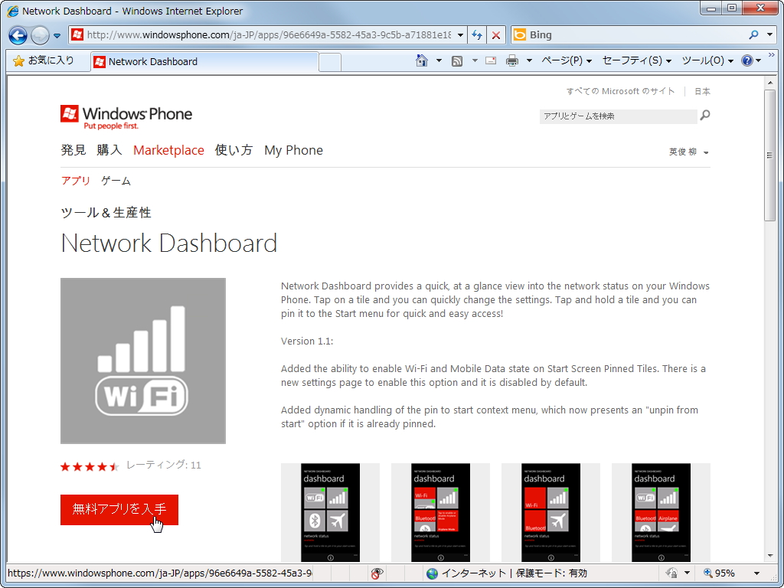The height and width of the screenshot is (588, 784).
Task: Click the インターネット security zone status
Action: coord(507,573)
